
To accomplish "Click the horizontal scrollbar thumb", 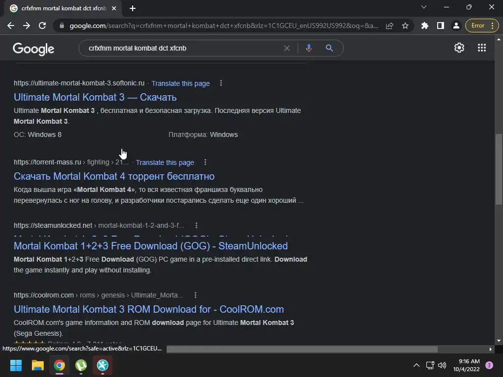I will click(x=302, y=349).
